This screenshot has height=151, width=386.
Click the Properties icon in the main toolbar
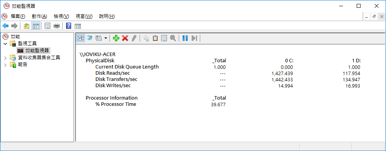click(47, 26)
